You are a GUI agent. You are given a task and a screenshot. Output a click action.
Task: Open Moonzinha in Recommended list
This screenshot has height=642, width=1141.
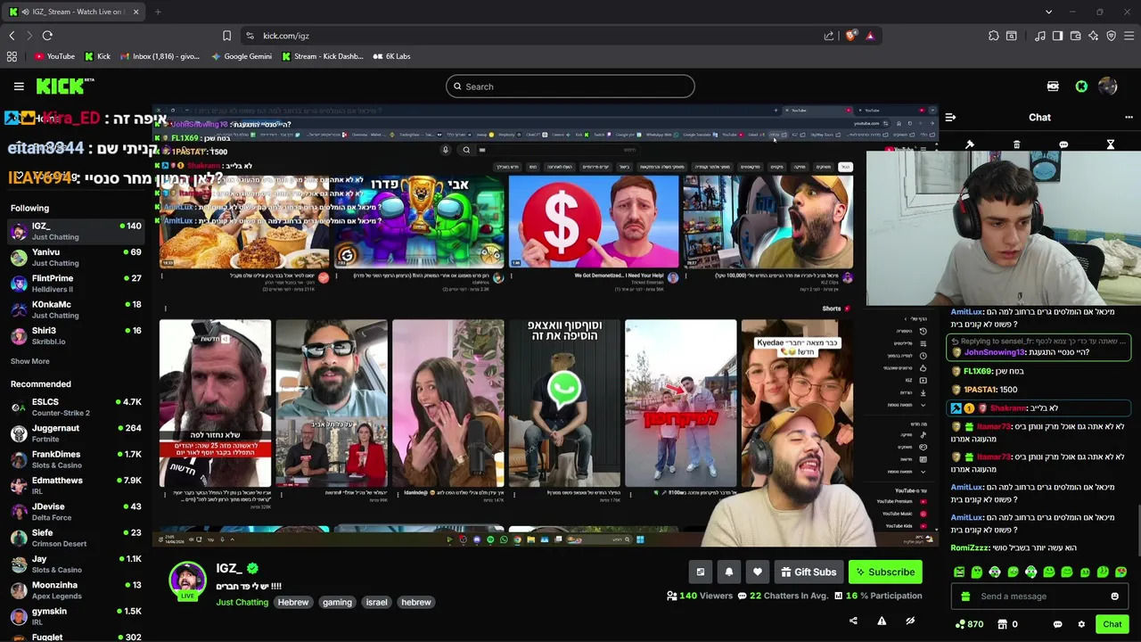(x=76, y=590)
